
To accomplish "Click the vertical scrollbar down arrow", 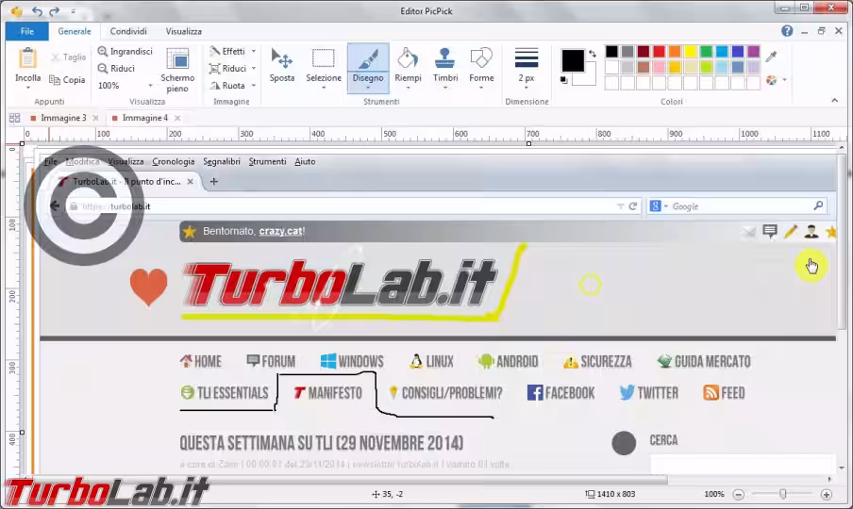I will click(842, 468).
